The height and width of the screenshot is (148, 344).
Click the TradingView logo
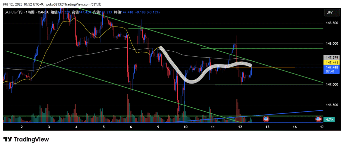[26, 139]
